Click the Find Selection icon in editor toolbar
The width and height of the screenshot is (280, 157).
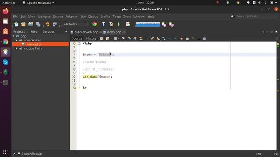click(123, 38)
